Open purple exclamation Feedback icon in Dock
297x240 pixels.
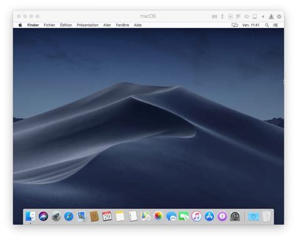pyautogui.click(x=222, y=216)
